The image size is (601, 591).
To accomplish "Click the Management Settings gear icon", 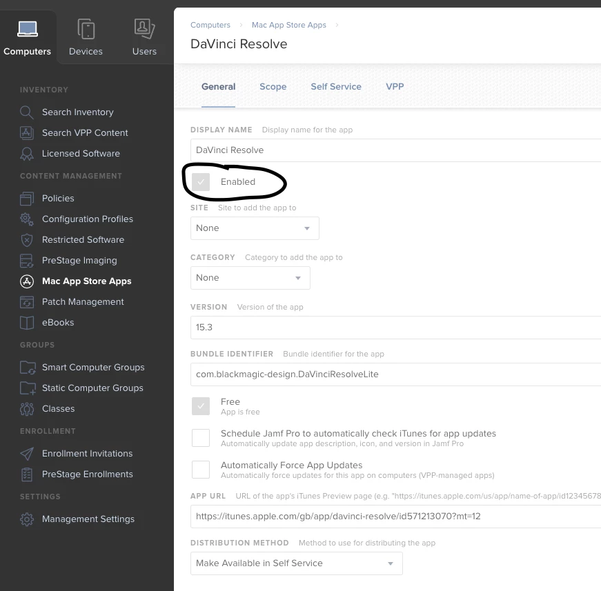I will tap(26, 519).
